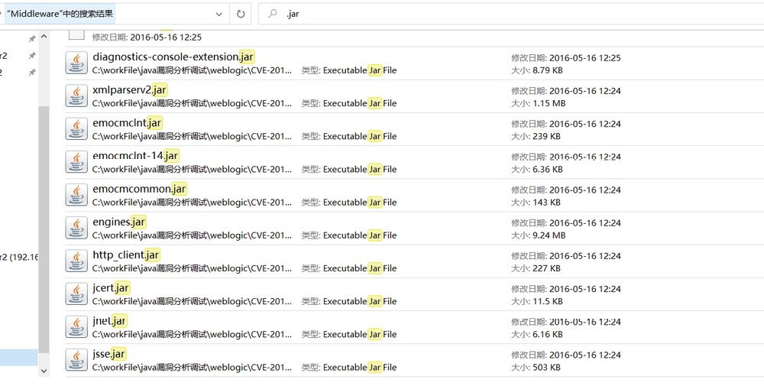Click the address bar showing Middleware search results
Screen dimensions: 764x386
(116, 14)
